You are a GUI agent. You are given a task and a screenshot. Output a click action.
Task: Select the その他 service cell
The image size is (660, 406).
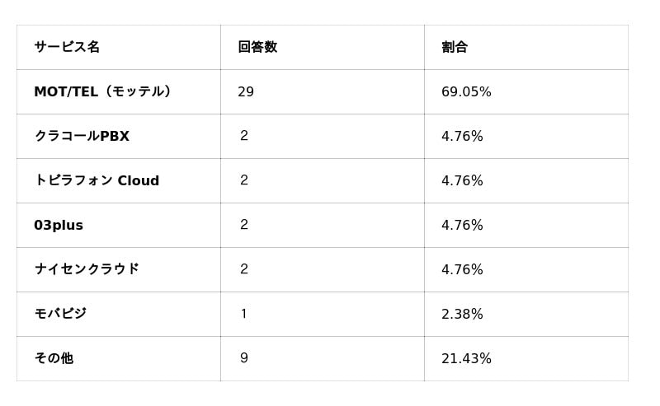[54, 358]
